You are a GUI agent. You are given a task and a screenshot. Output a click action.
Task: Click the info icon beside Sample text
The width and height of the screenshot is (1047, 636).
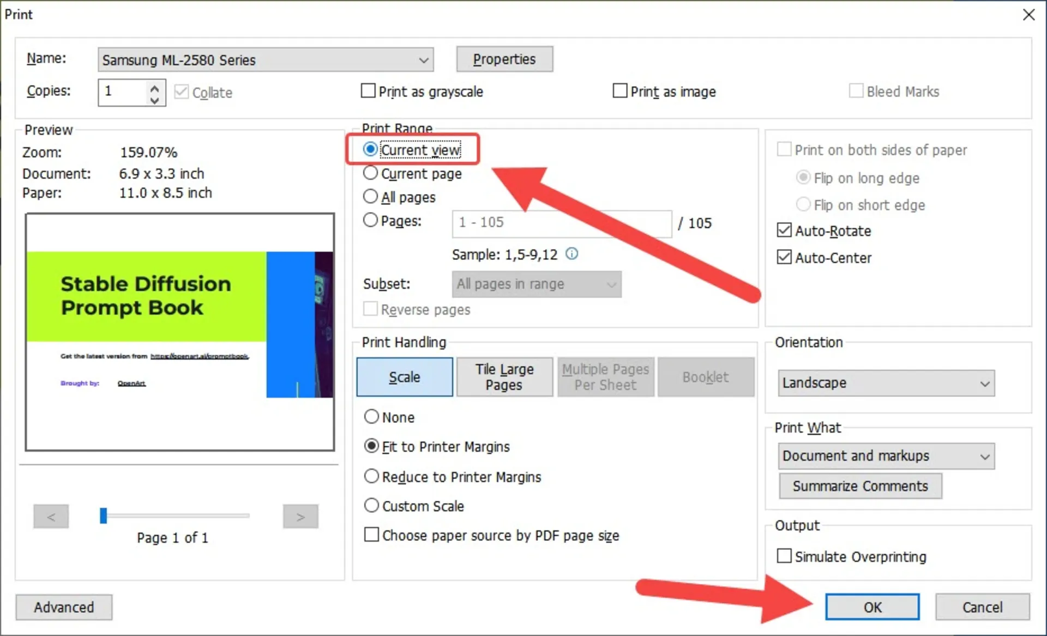point(571,254)
